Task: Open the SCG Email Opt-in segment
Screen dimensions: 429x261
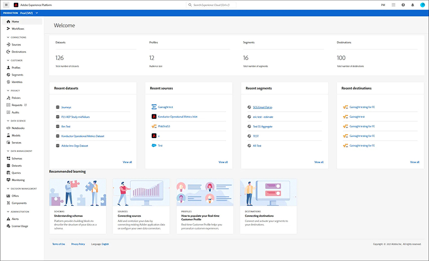Action: pyautogui.click(x=262, y=108)
